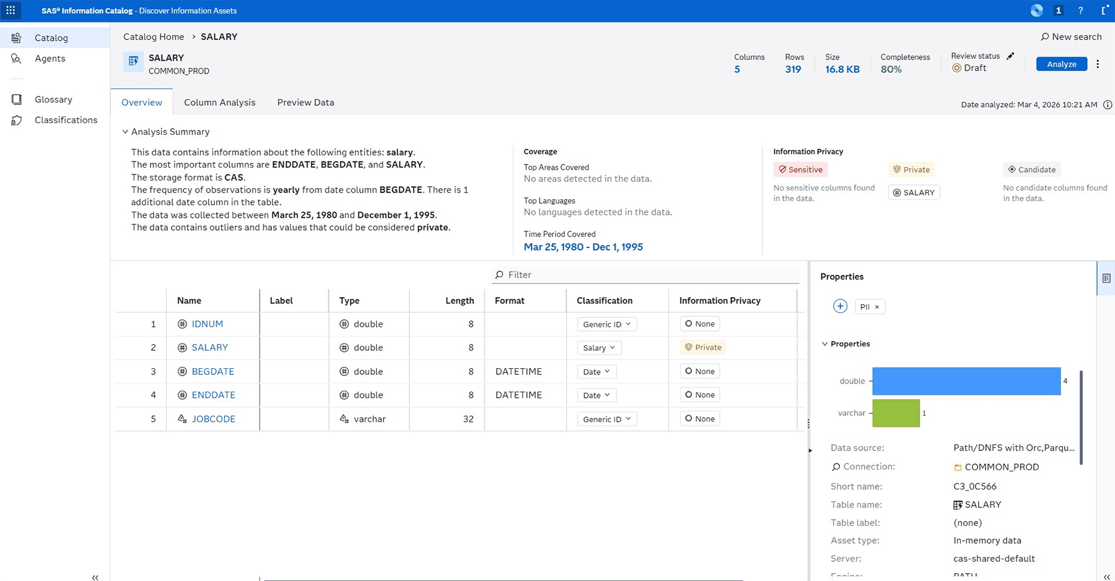1115x581 pixels.
Task: Toggle the SALARY private column chip
Action: click(914, 192)
